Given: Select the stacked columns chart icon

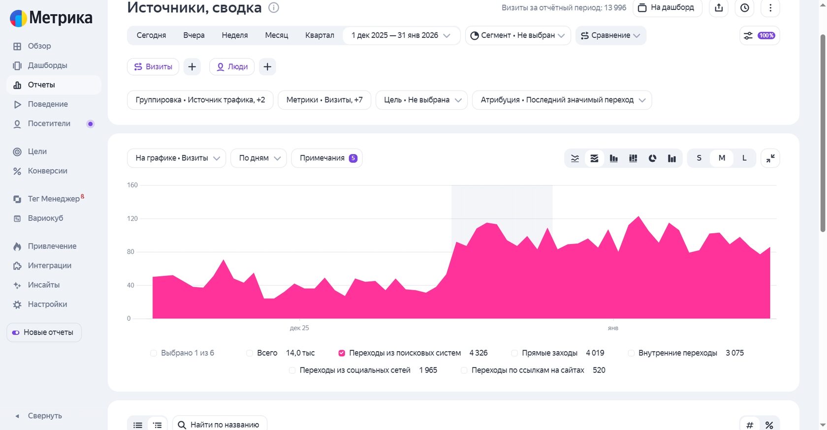Looking at the screenshot, I should (x=633, y=158).
